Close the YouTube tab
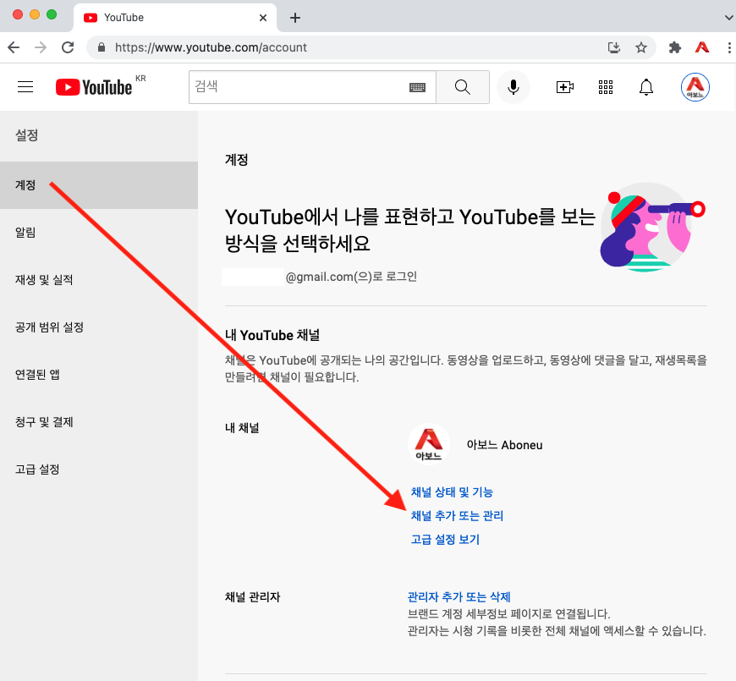Viewport: 736px width, 681px height. click(x=263, y=18)
